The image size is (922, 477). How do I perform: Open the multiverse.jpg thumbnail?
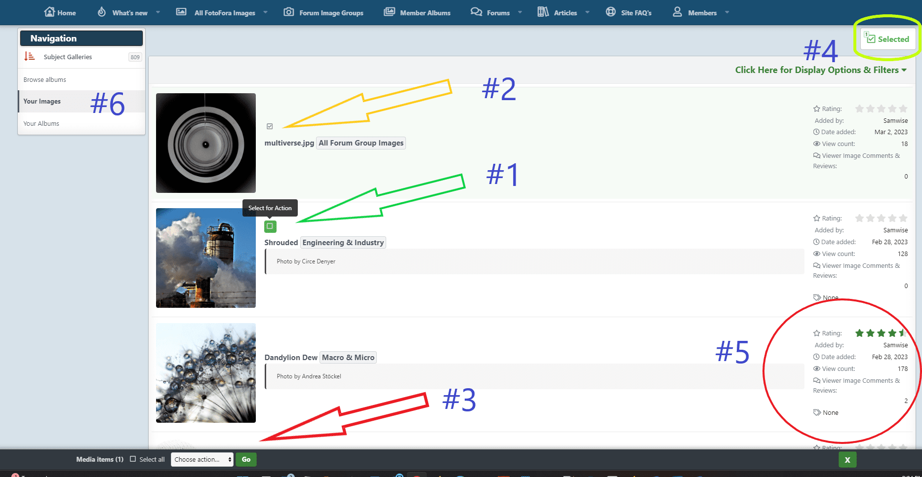tap(206, 143)
